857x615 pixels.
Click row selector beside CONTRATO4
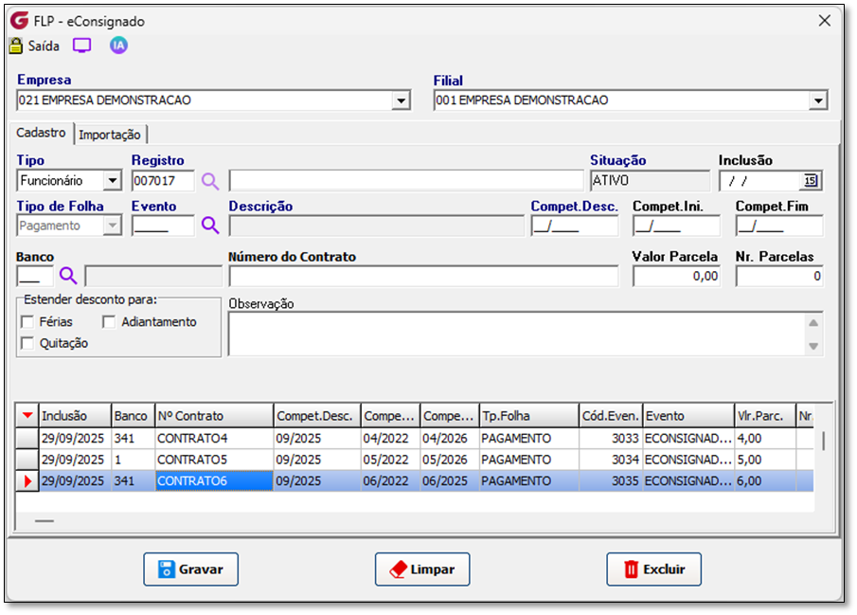click(27, 438)
